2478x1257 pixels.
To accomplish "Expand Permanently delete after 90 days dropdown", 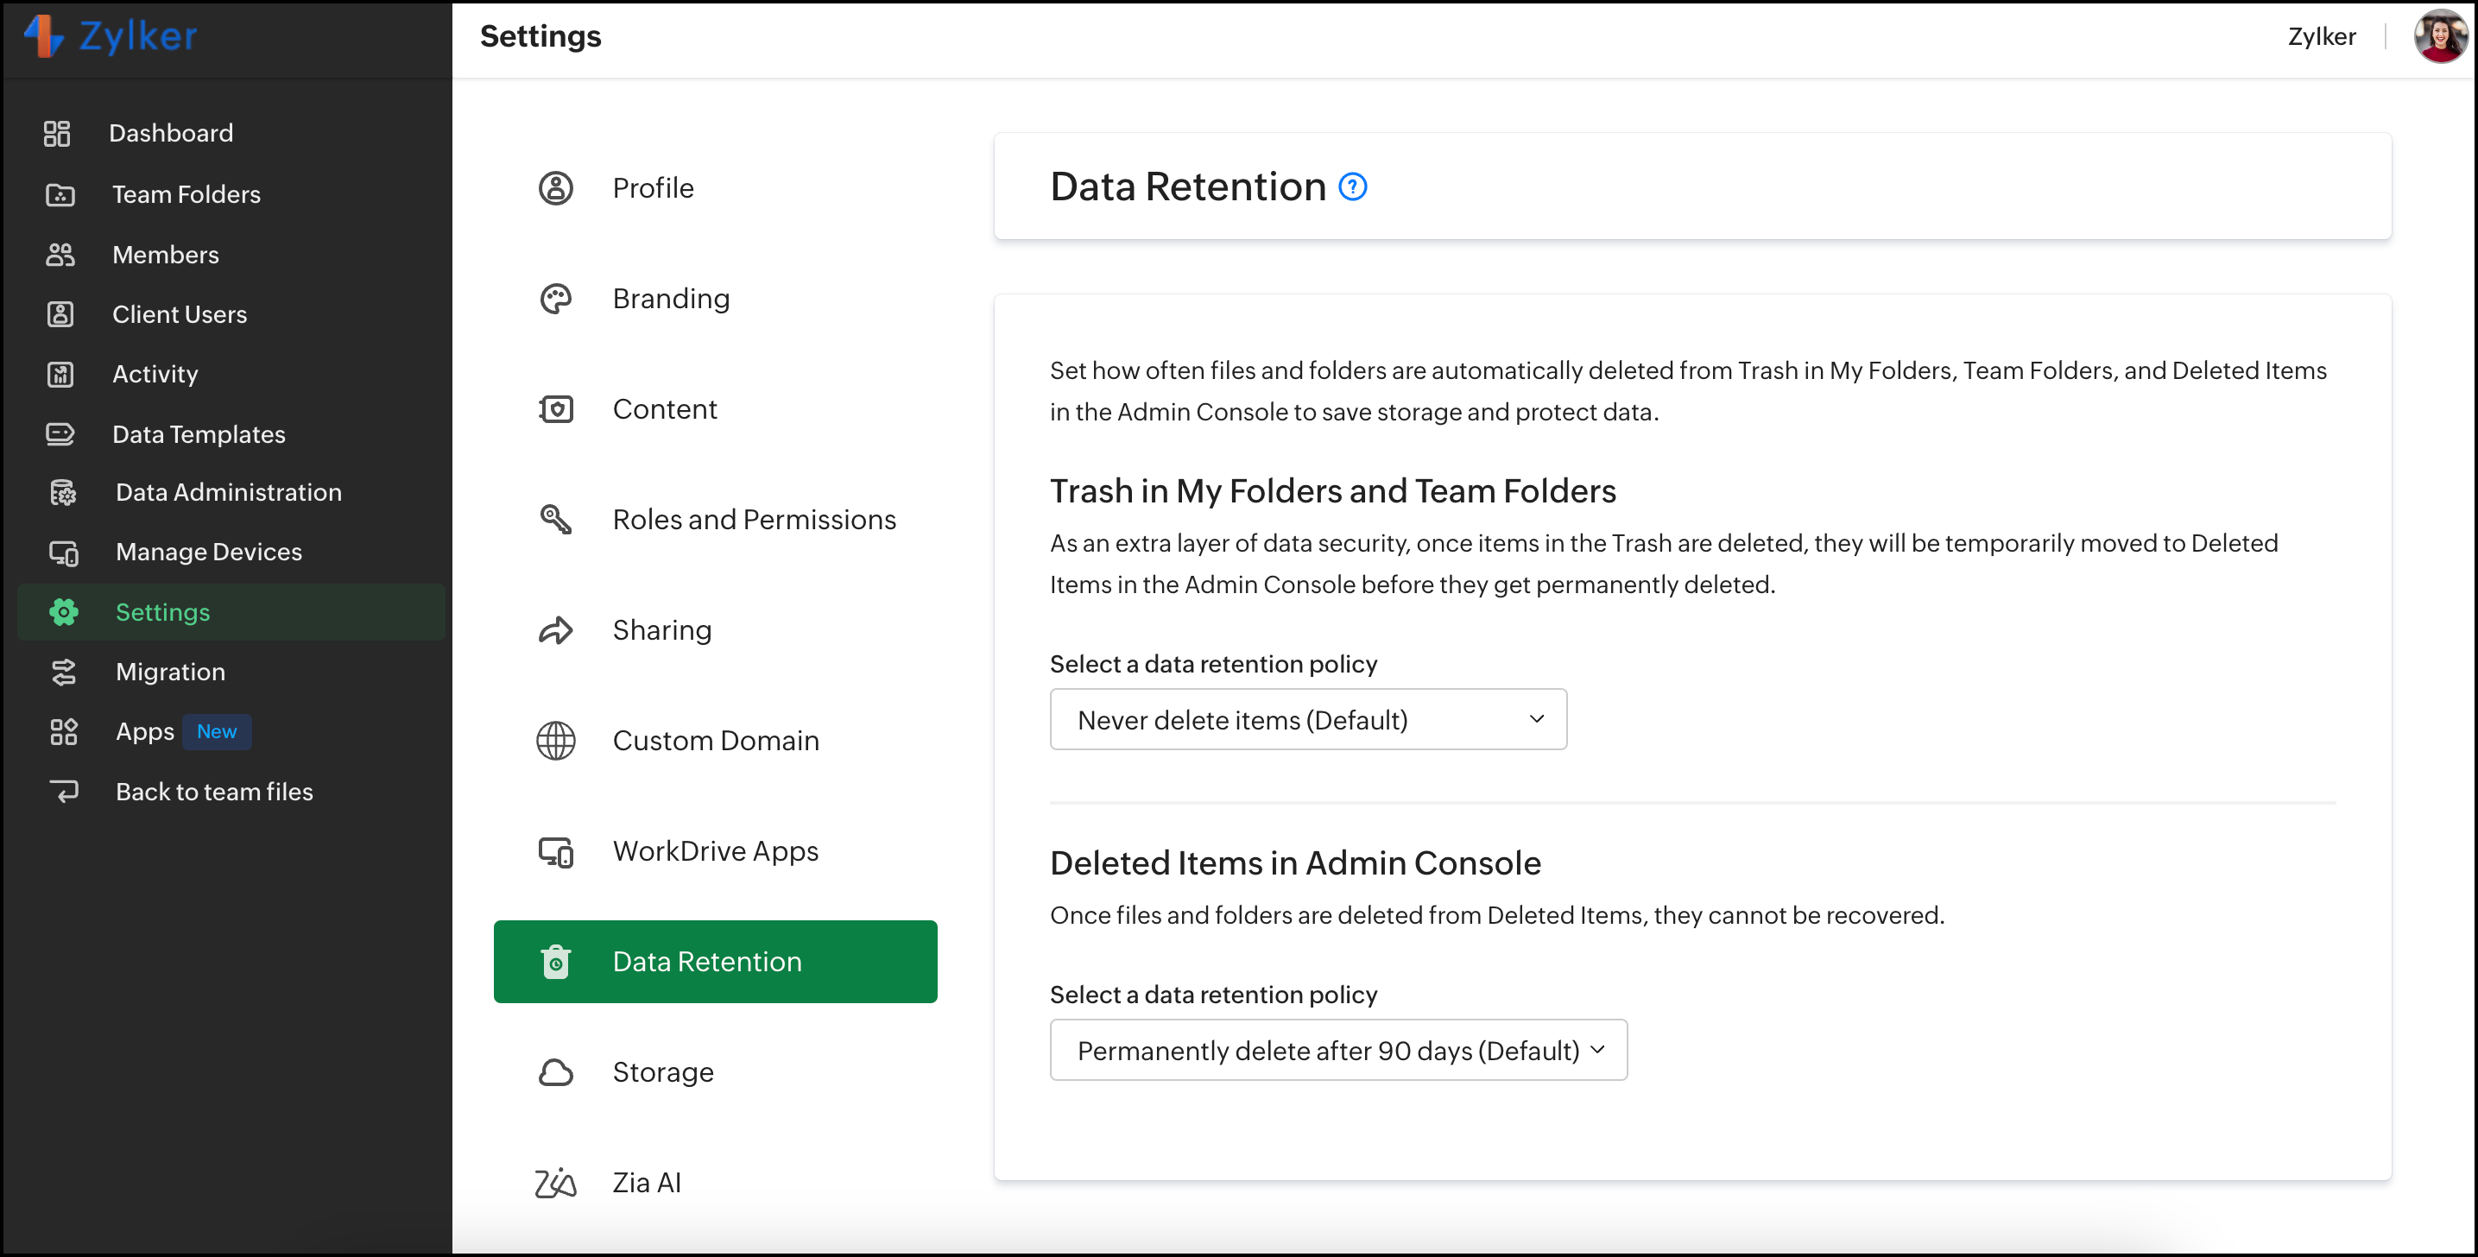I will (1337, 1050).
